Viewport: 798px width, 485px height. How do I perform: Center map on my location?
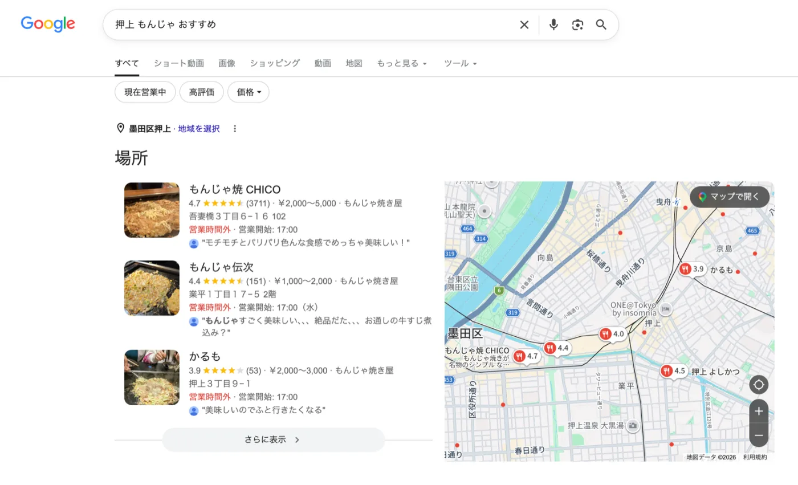tap(759, 385)
